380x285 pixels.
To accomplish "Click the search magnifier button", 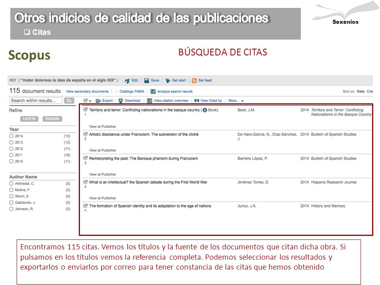I will [x=69, y=101].
